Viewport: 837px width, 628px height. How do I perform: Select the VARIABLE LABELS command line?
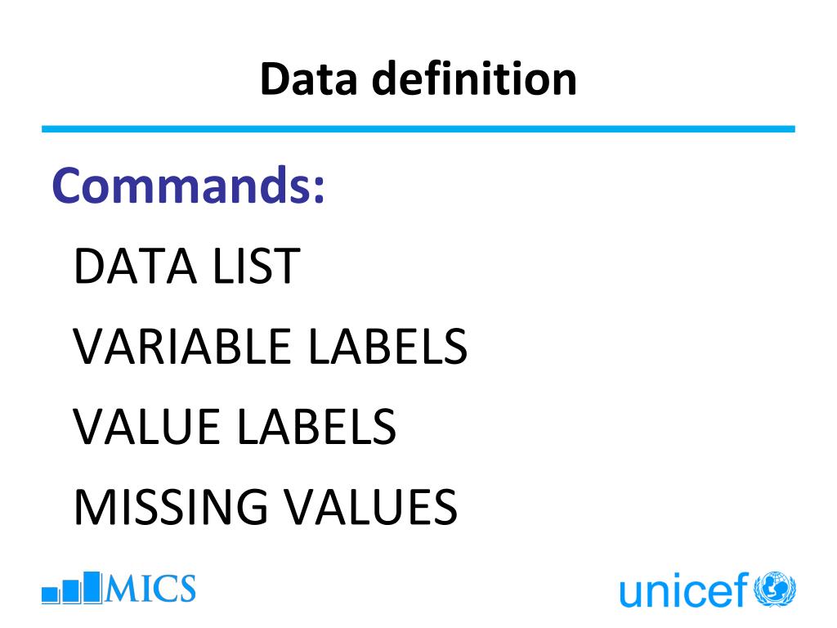(270, 347)
